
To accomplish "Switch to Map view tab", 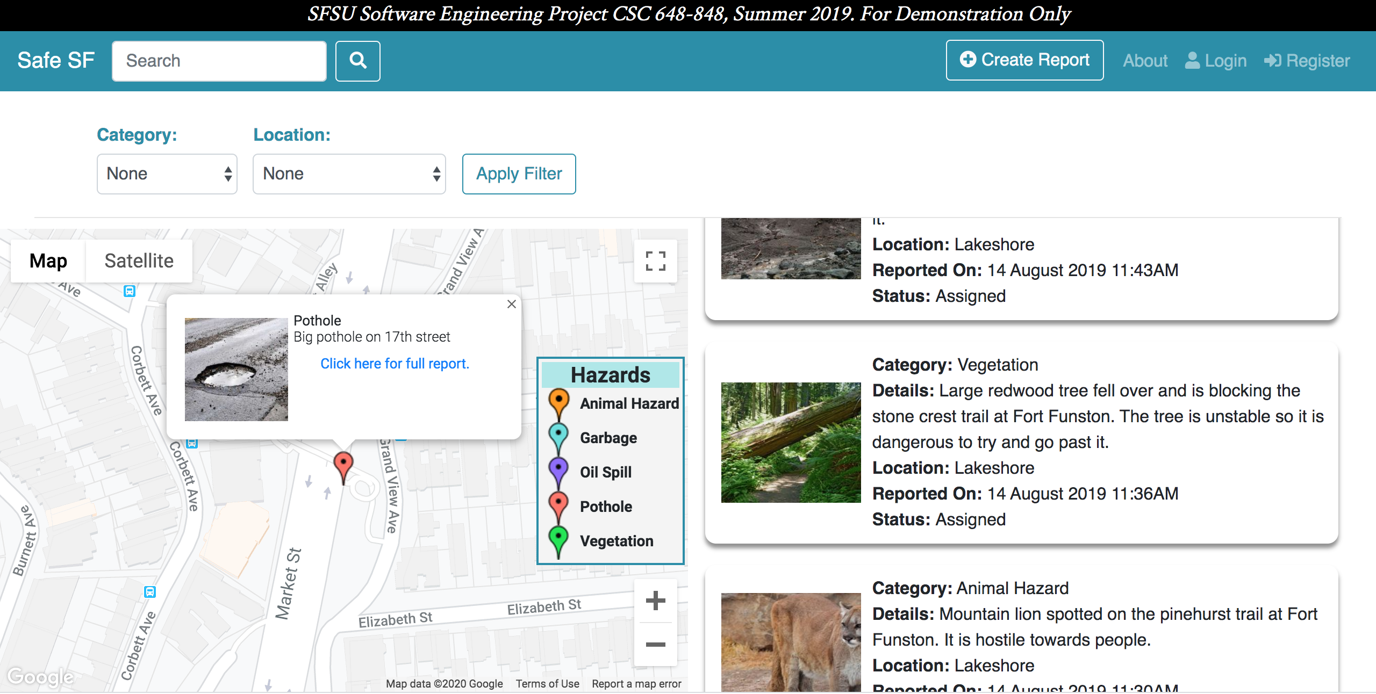I will [x=48, y=261].
